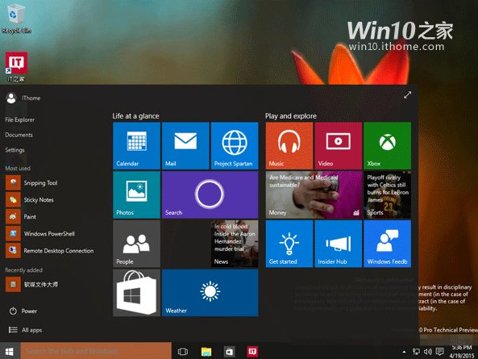Image resolution: width=478 pixels, height=359 pixels.
Task: Click the taskbar clock and date
Action: pos(462,352)
